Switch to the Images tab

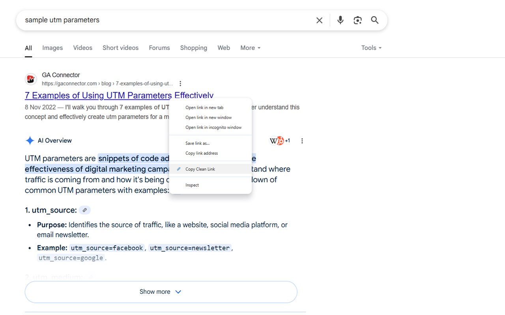pos(52,48)
